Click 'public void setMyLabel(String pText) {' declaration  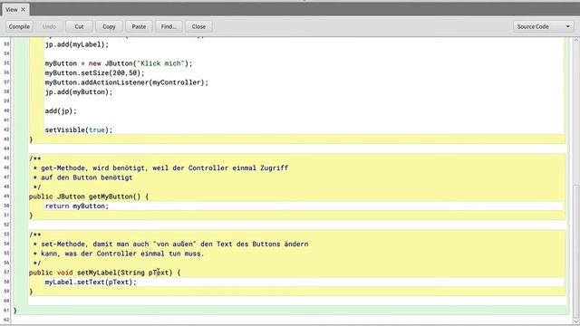point(105,273)
